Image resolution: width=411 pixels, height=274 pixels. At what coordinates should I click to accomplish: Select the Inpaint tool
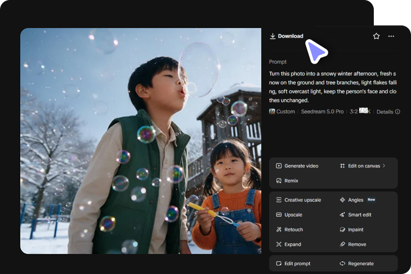(351, 229)
